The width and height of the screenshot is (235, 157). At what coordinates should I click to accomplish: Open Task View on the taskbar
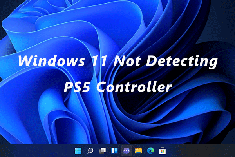pyautogui.click(x=102, y=151)
